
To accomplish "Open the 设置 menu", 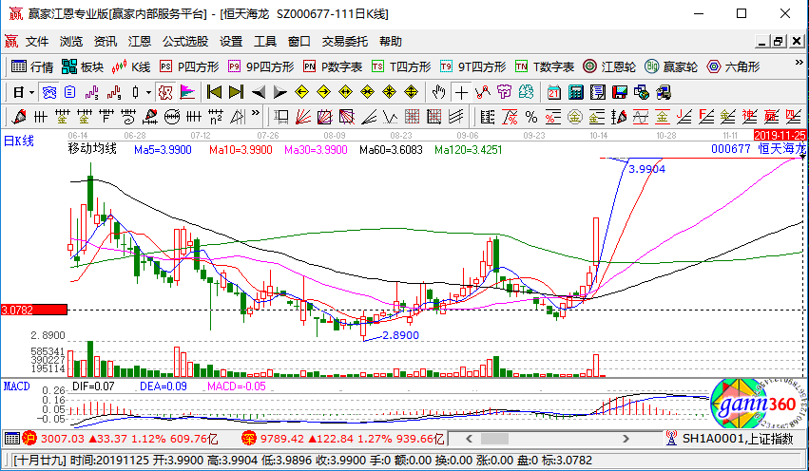I will (231, 42).
